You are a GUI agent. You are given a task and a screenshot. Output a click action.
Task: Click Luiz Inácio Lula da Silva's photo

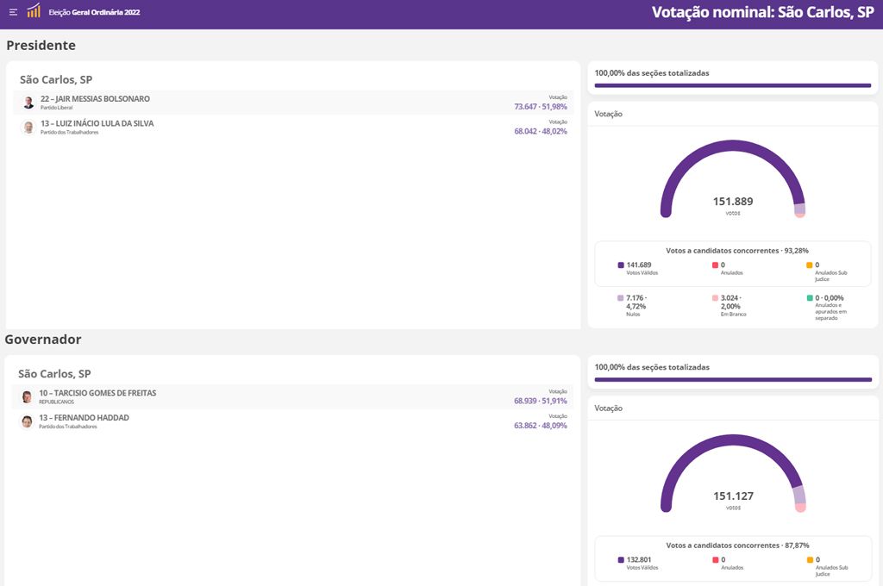click(x=28, y=128)
